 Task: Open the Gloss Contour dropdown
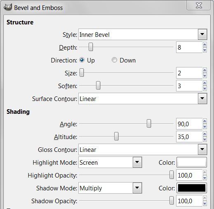143,149
